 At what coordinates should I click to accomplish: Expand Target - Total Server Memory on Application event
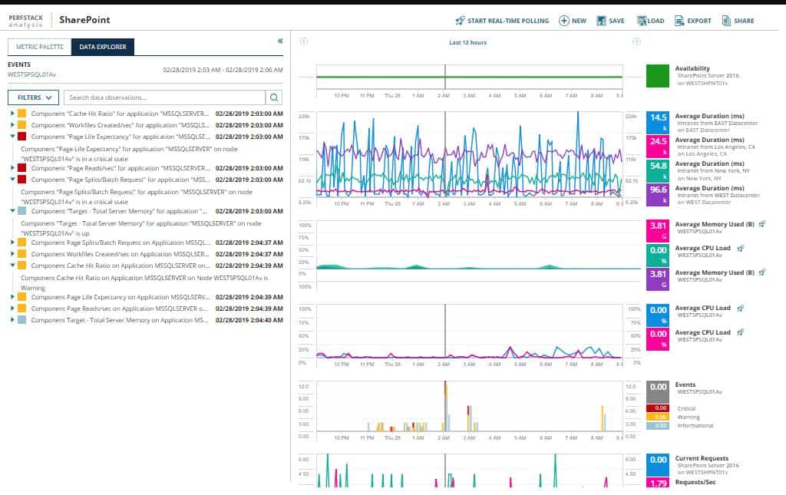tap(12, 320)
